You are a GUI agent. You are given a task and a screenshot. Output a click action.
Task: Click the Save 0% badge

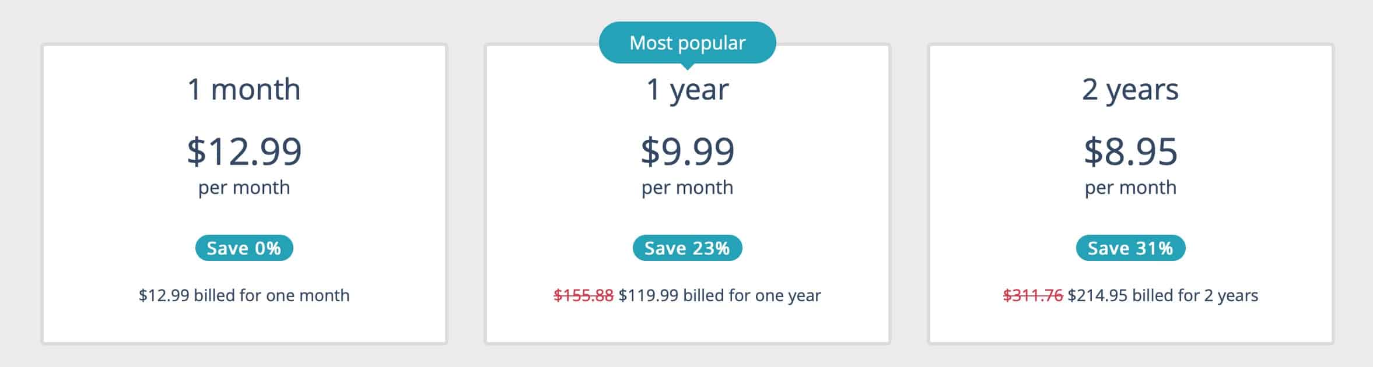(x=244, y=248)
